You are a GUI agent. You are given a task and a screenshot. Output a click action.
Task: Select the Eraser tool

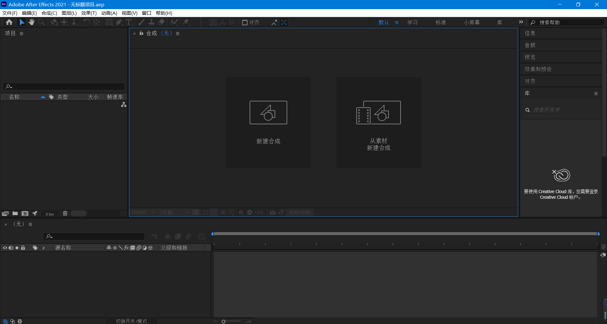[x=161, y=22]
